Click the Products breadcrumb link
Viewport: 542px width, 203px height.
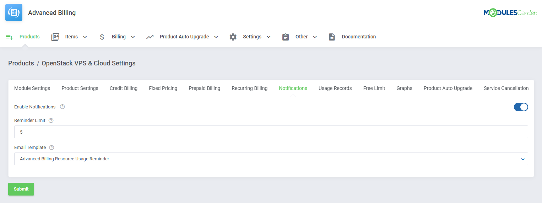[x=21, y=63]
